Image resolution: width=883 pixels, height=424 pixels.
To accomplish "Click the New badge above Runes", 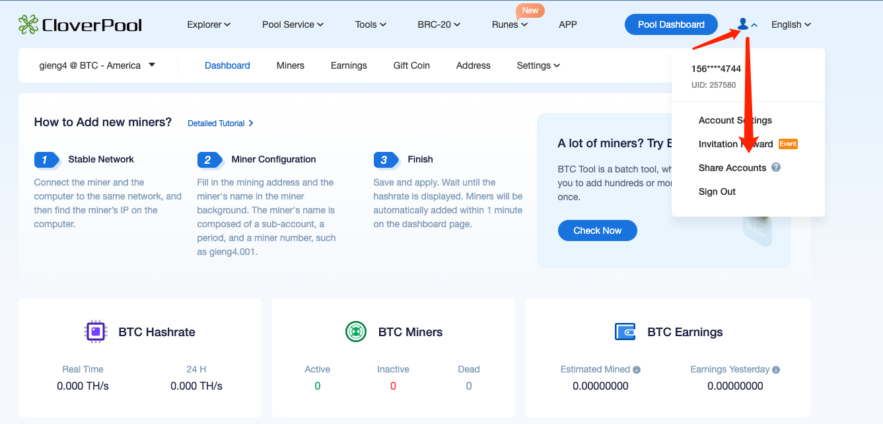I will pos(530,11).
